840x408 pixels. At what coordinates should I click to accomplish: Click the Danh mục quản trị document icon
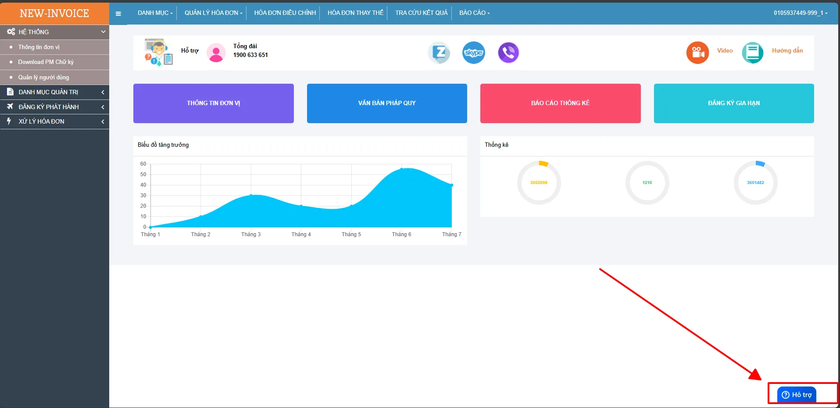click(x=11, y=92)
